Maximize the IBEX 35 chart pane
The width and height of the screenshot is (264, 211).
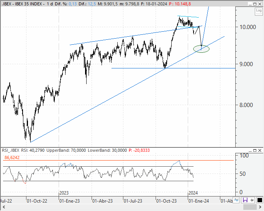(x=255, y=4)
